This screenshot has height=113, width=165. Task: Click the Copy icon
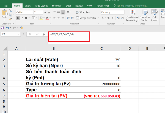(10, 15)
